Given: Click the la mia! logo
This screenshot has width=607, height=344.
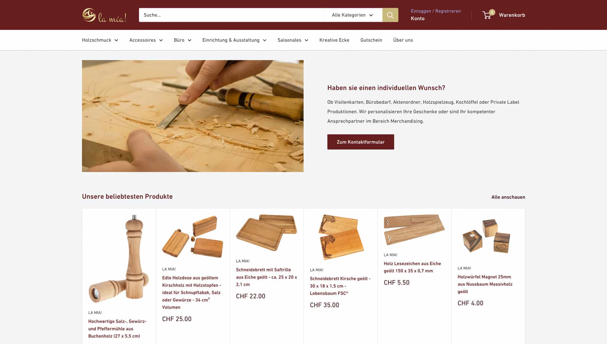Looking at the screenshot, I should [104, 15].
